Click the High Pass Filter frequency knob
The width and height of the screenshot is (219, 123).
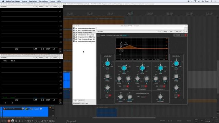[120, 96]
